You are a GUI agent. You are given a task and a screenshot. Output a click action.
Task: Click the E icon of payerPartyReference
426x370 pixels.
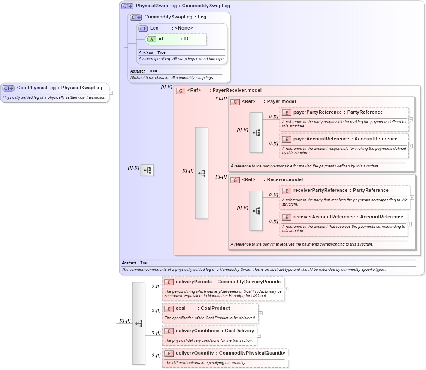[x=287, y=113]
